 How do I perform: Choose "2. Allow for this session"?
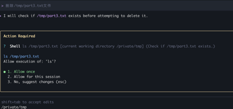(34, 77)
